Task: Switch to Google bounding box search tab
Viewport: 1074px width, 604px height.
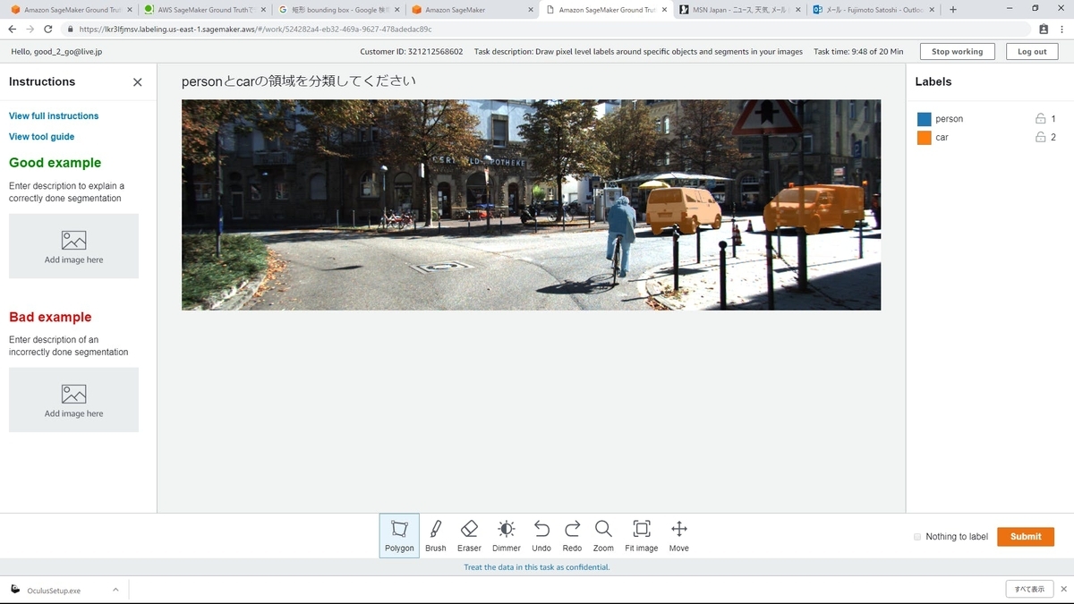Action: [x=338, y=10]
